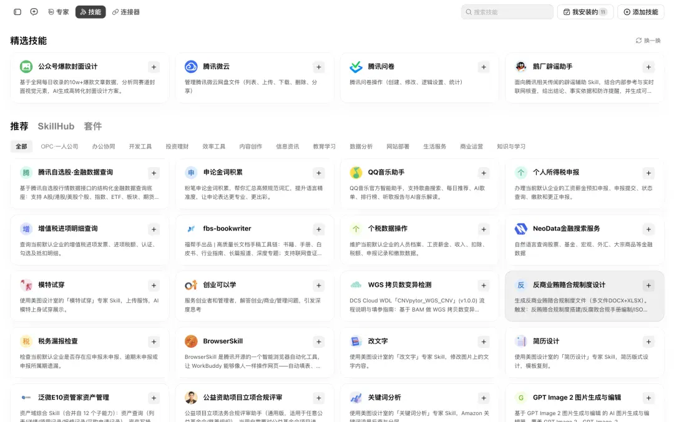Add the QQ音乐助手 skill

pos(484,173)
